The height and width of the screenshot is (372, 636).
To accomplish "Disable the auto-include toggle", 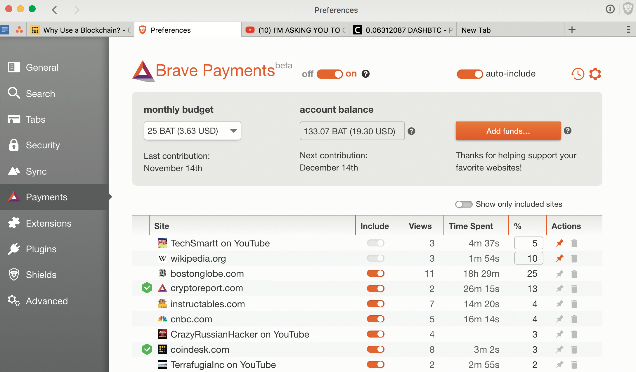I will point(469,74).
